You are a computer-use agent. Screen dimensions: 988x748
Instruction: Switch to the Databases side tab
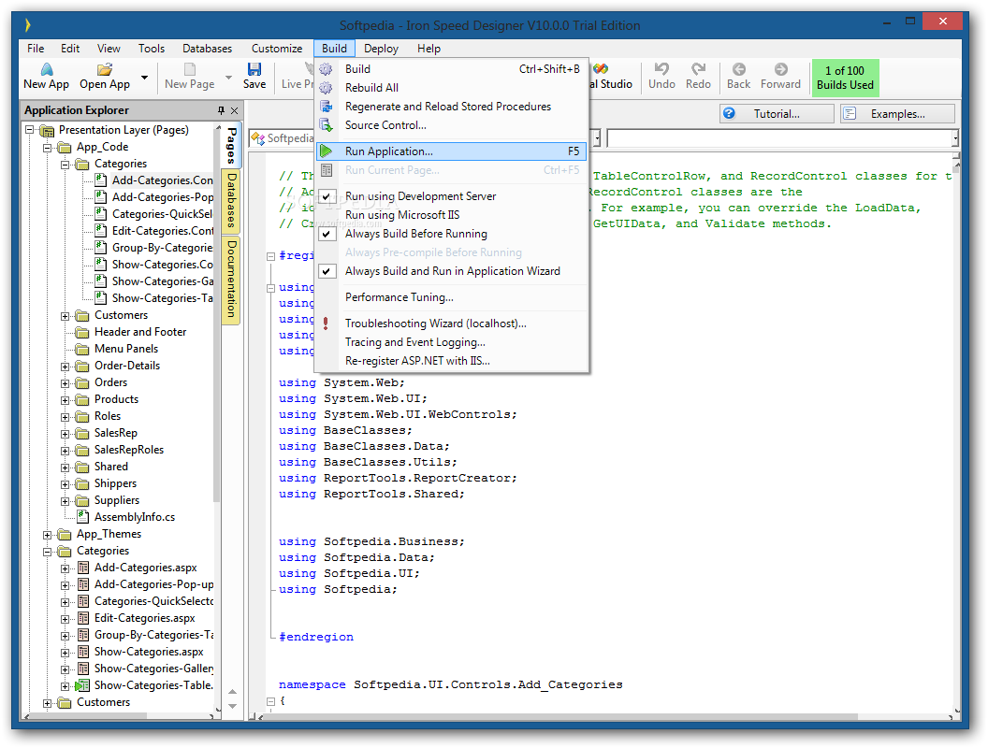coord(231,200)
